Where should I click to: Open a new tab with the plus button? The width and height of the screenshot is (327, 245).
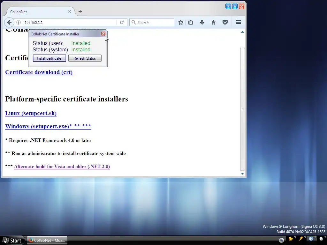(80, 11)
